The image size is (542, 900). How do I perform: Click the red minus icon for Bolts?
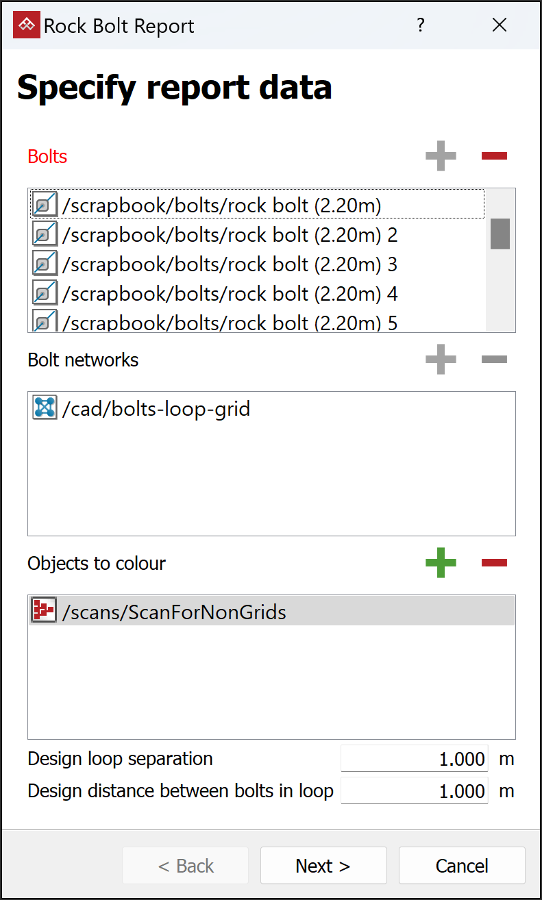coord(494,156)
